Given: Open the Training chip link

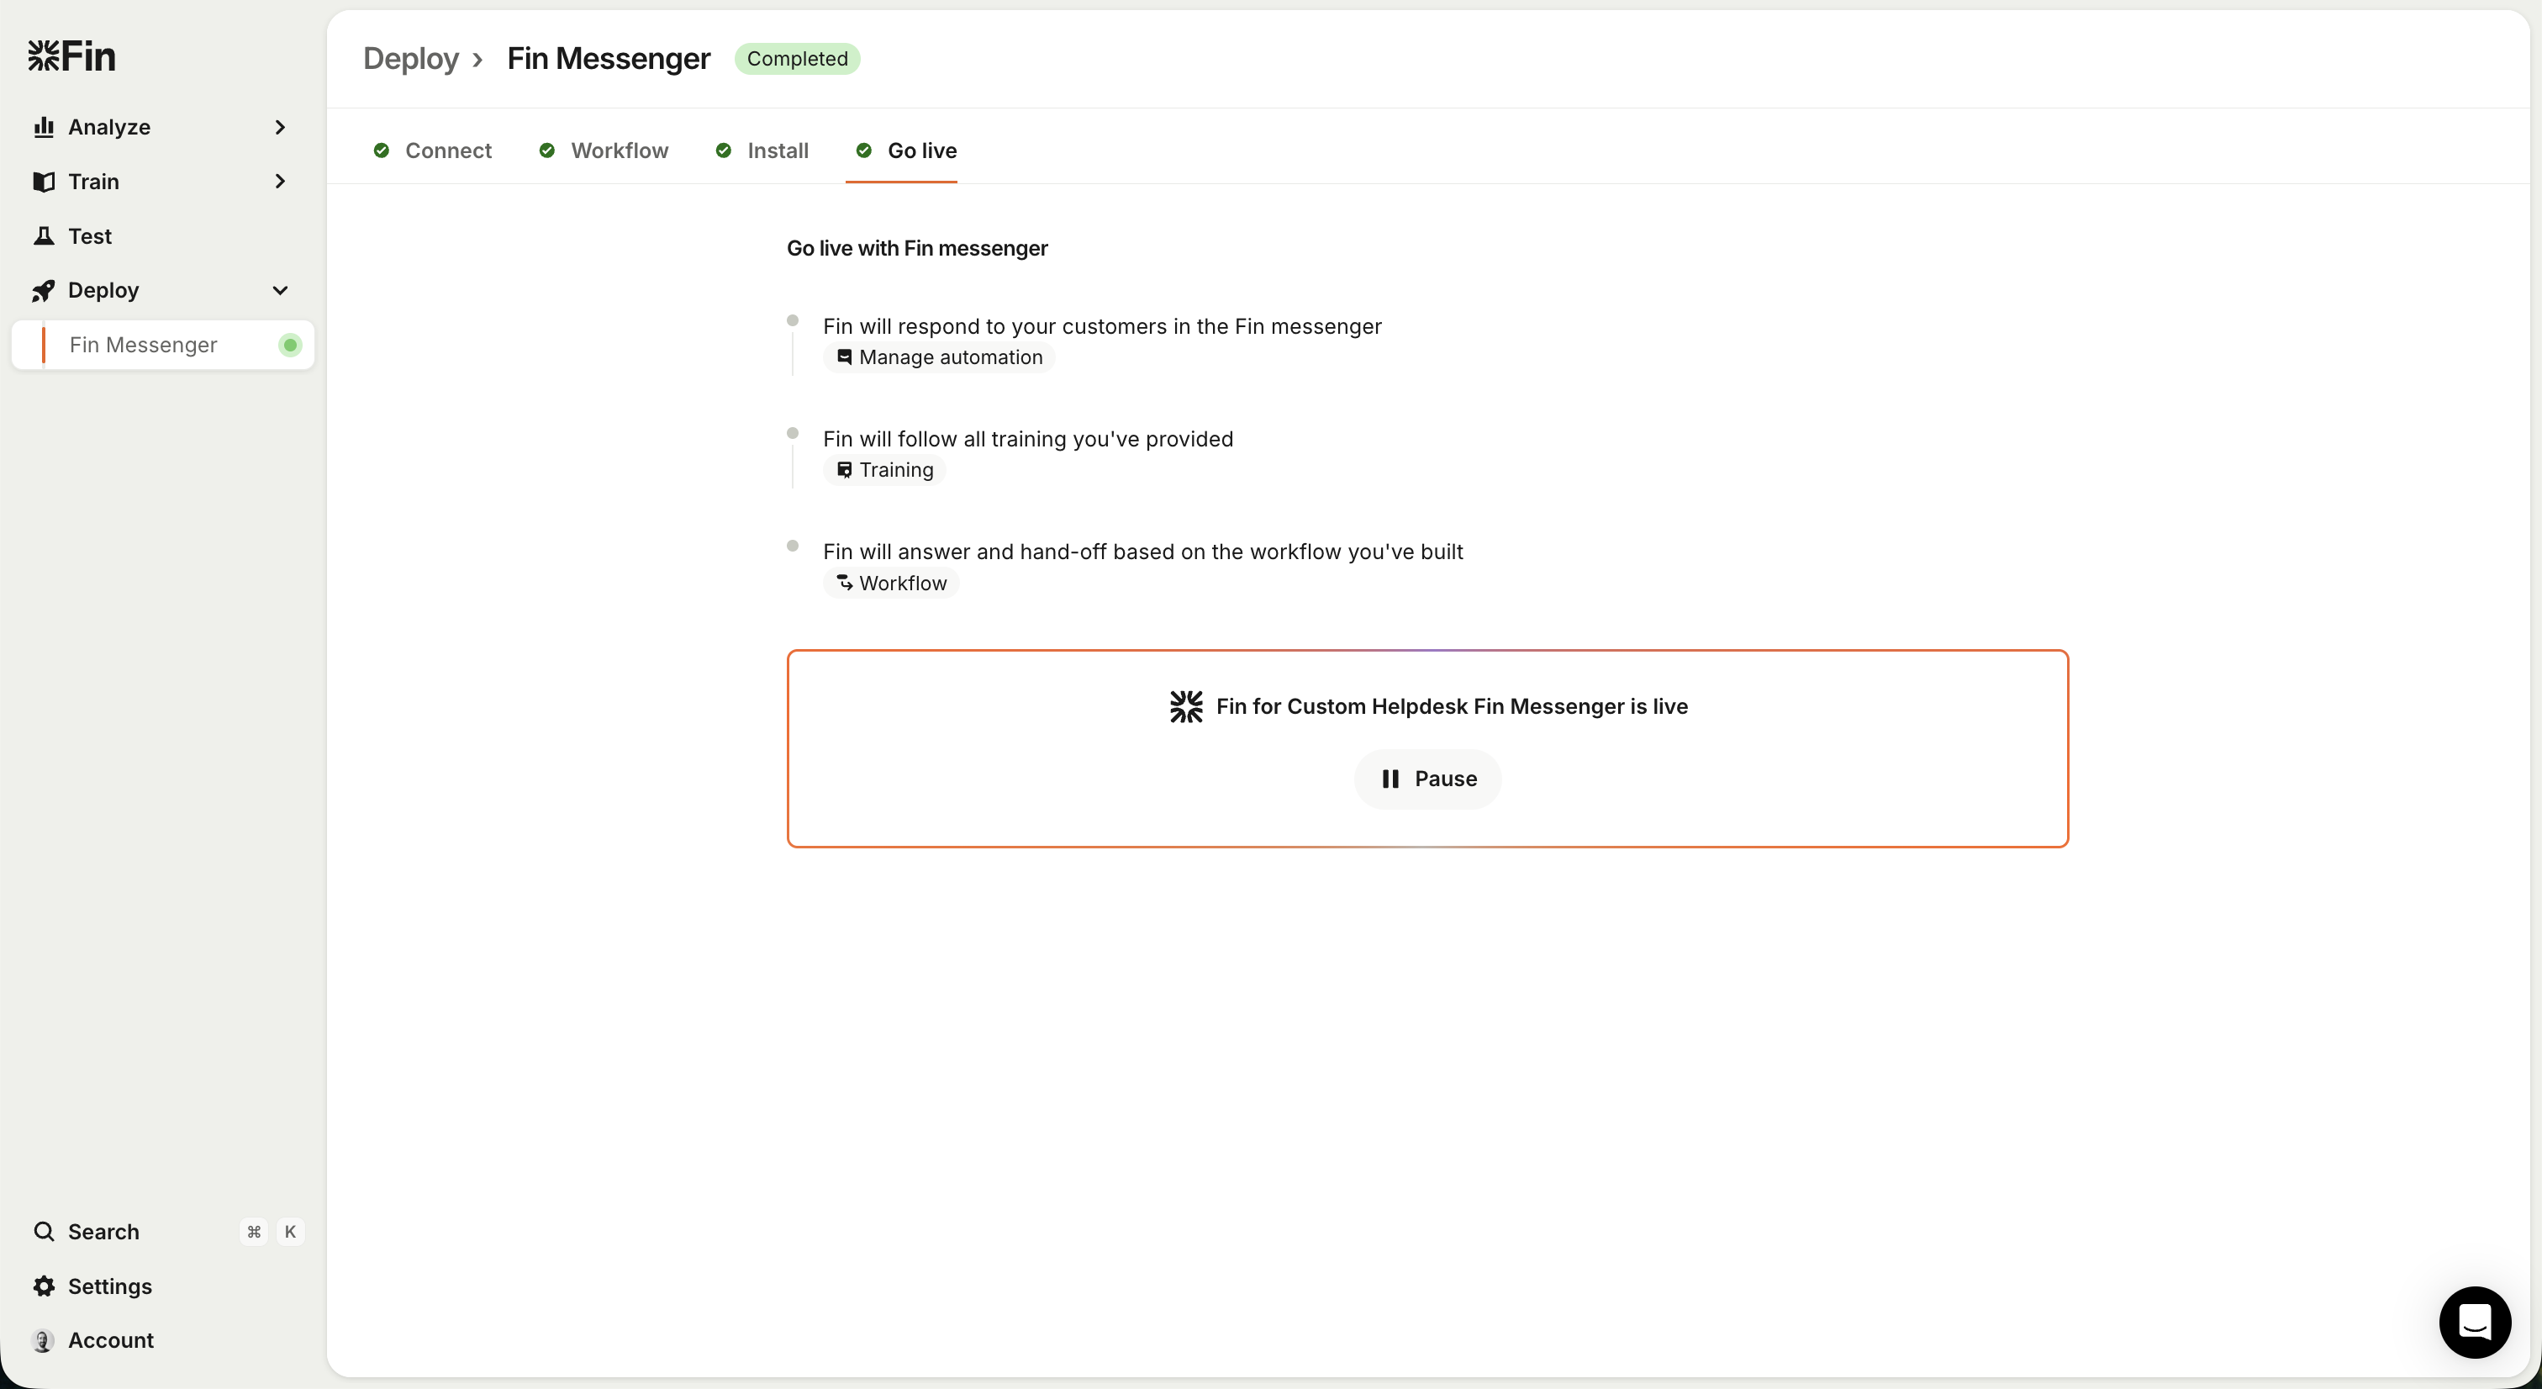Looking at the screenshot, I should coord(884,470).
